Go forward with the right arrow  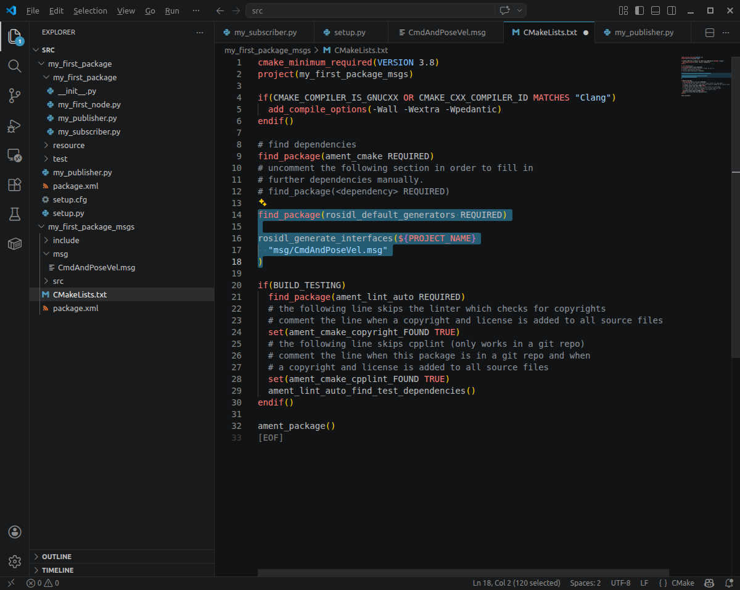point(236,10)
